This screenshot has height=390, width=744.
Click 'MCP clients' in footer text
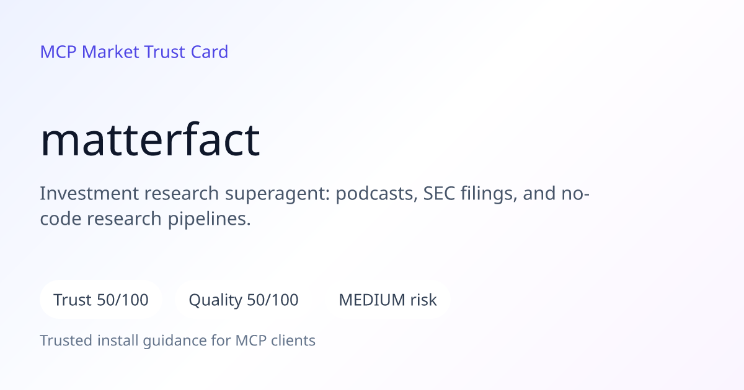pyautogui.click(x=275, y=340)
